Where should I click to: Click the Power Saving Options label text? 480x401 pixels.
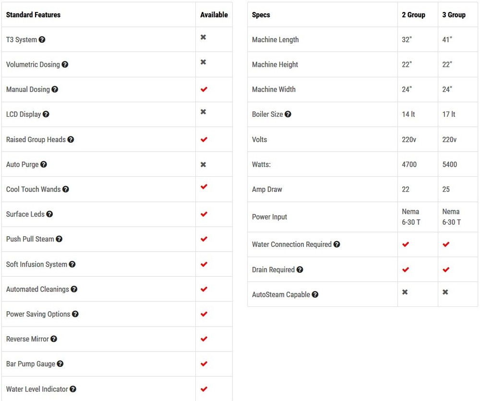point(38,314)
